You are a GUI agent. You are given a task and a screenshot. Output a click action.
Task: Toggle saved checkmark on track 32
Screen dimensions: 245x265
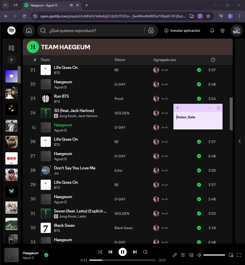coord(199,228)
